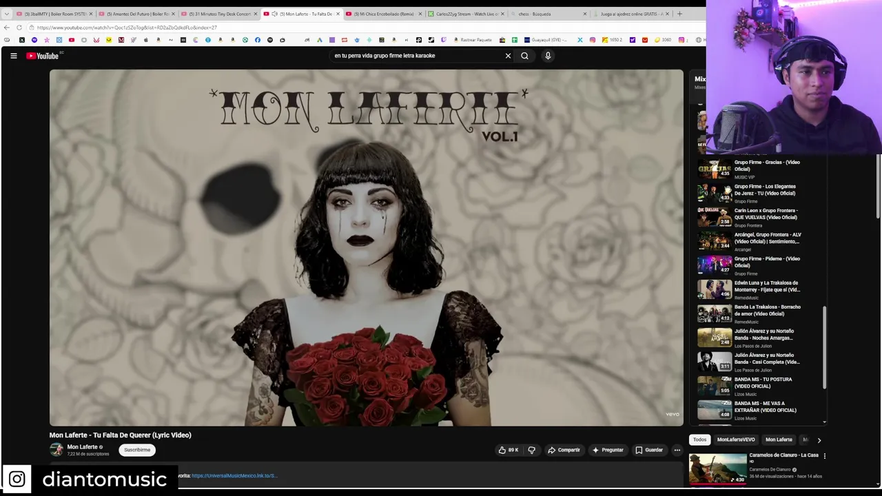This screenshot has width=882, height=496.
Task: Select the Todos filter chip
Action: (x=699, y=440)
